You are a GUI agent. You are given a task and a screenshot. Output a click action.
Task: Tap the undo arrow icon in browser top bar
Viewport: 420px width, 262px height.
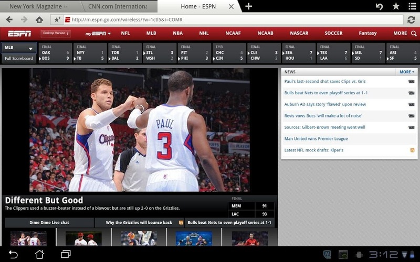point(379,6)
